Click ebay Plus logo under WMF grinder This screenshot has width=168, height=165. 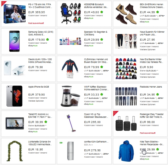coord(89,104)
